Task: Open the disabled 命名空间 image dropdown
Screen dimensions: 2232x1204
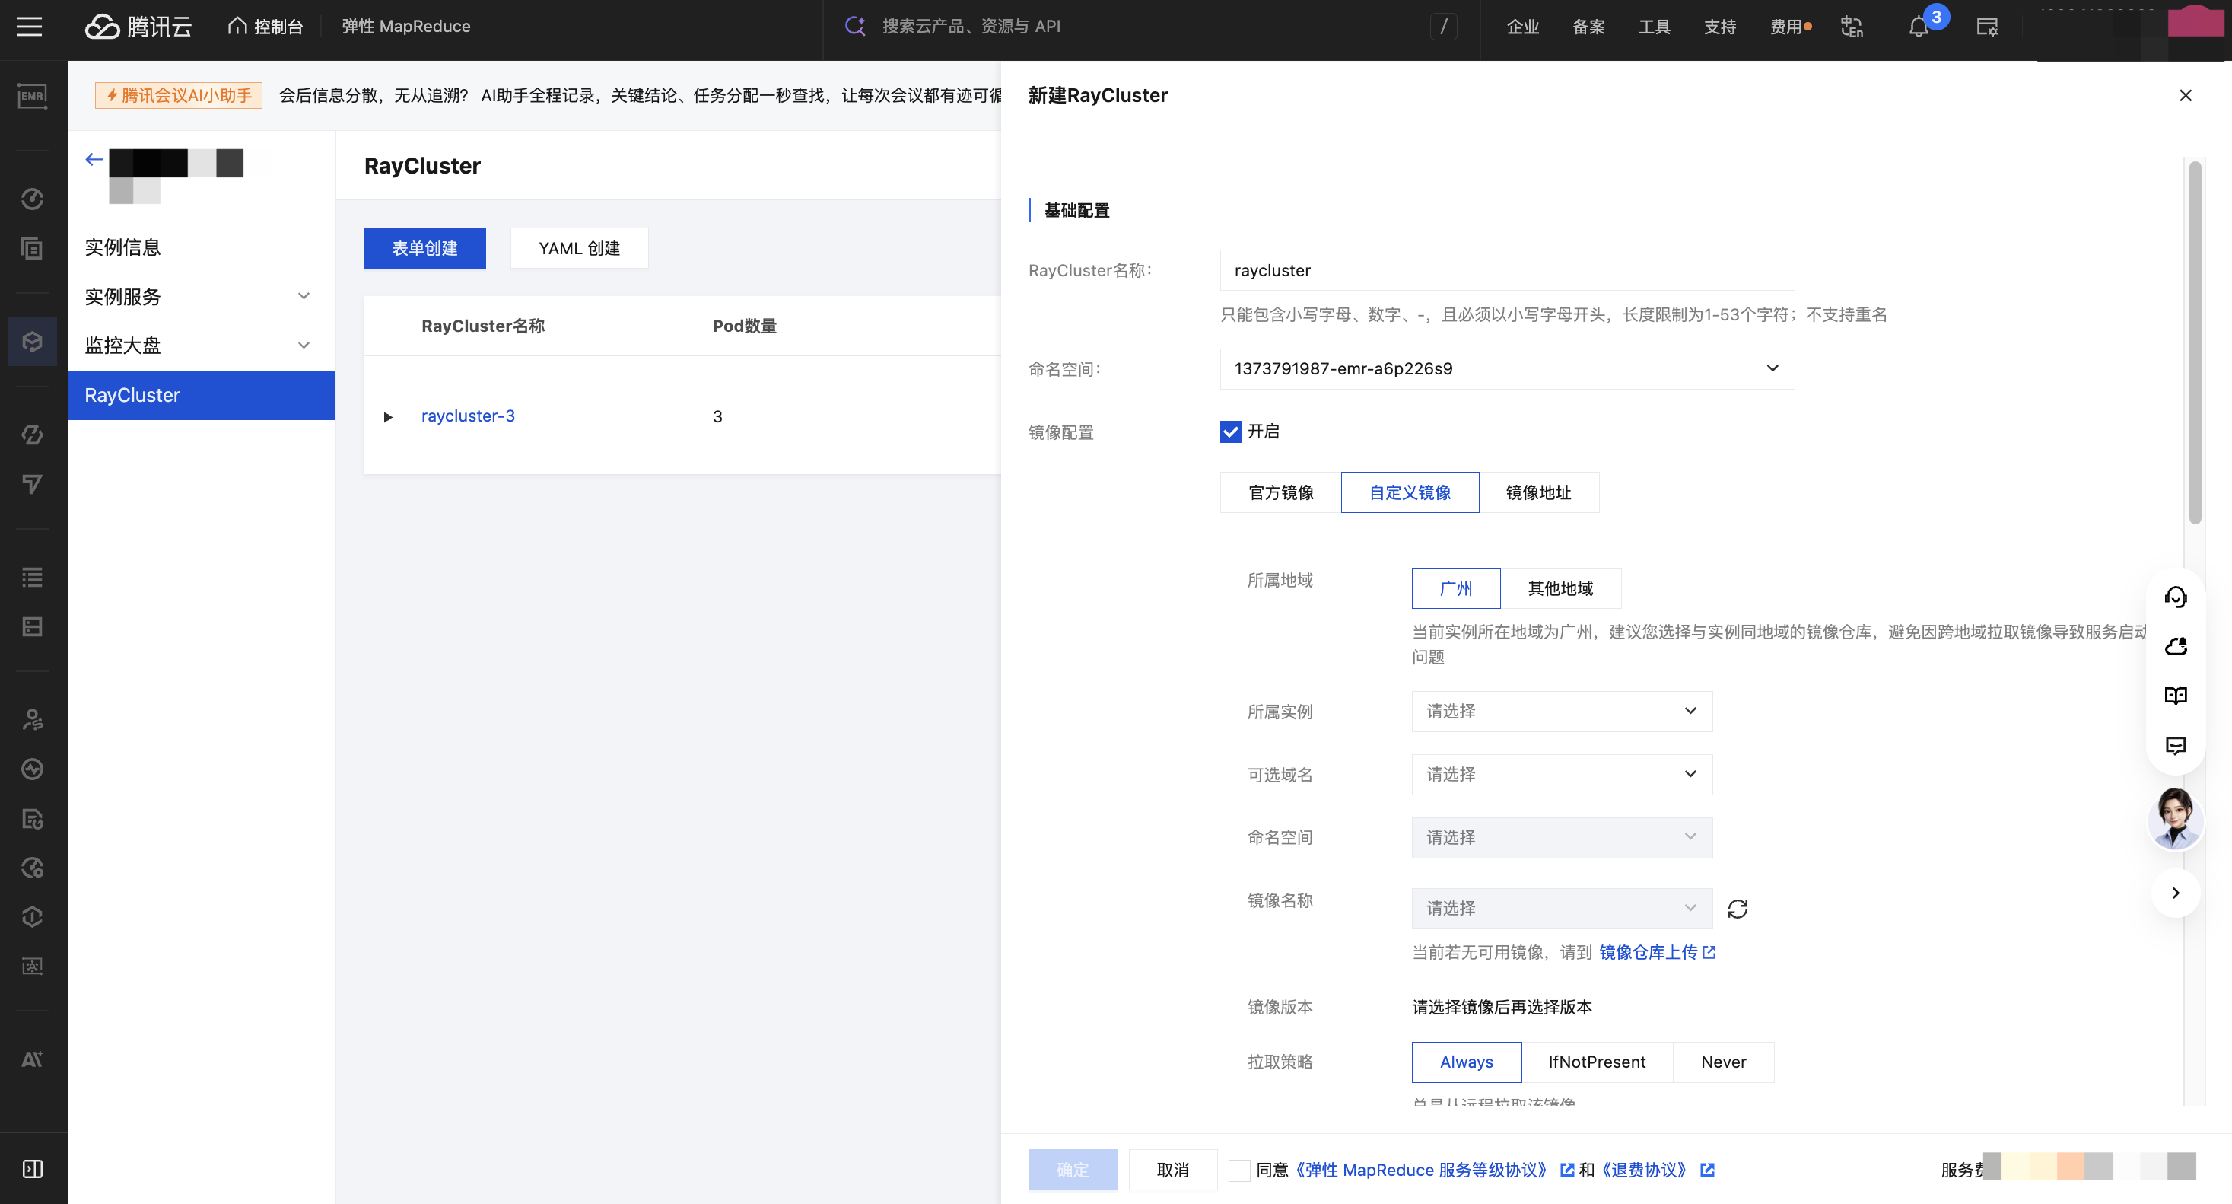Action: (x=1561, y=837)
